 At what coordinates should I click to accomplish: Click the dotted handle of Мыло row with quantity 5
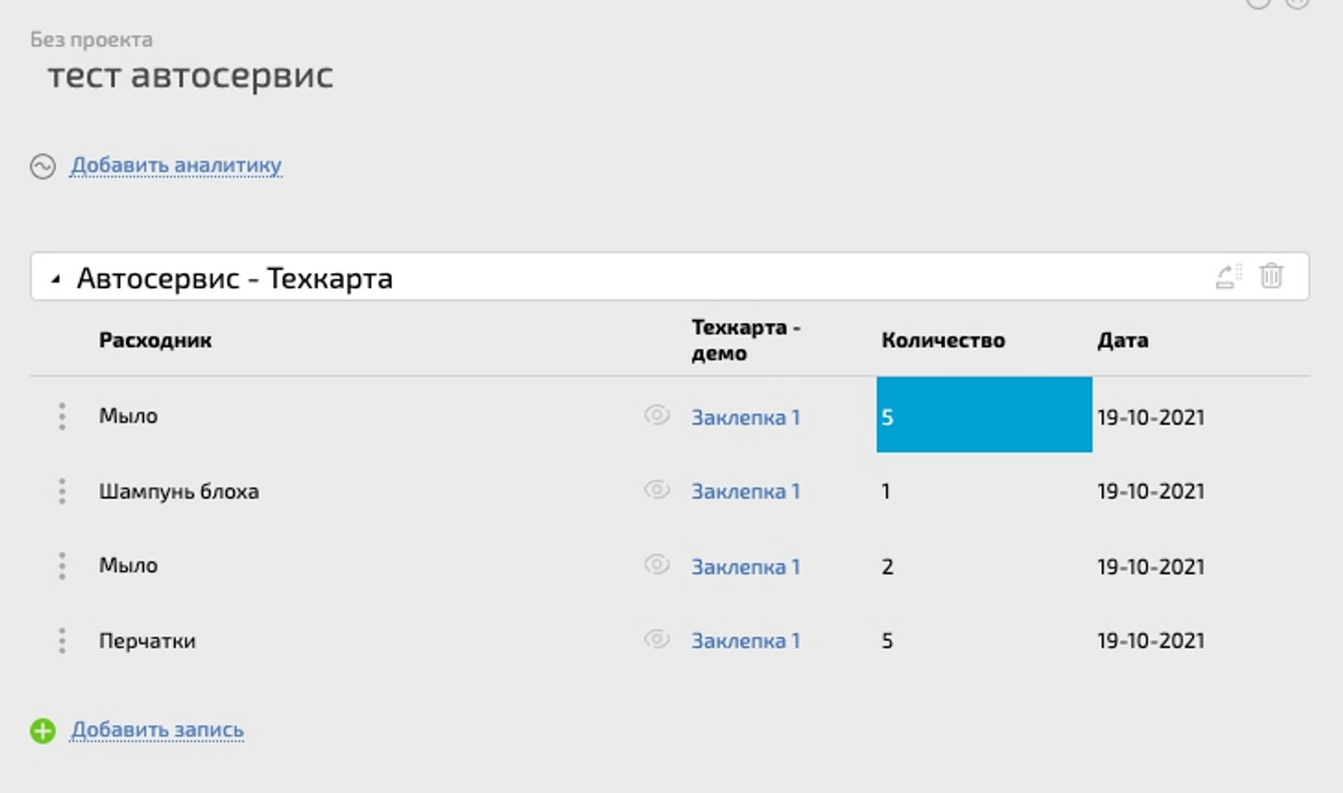[x=62, y=416]
